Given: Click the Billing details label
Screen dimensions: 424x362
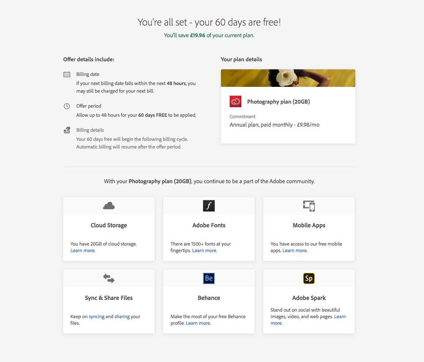Looking at the screenshot, I should pyautogui.click(x=90, y=130).
